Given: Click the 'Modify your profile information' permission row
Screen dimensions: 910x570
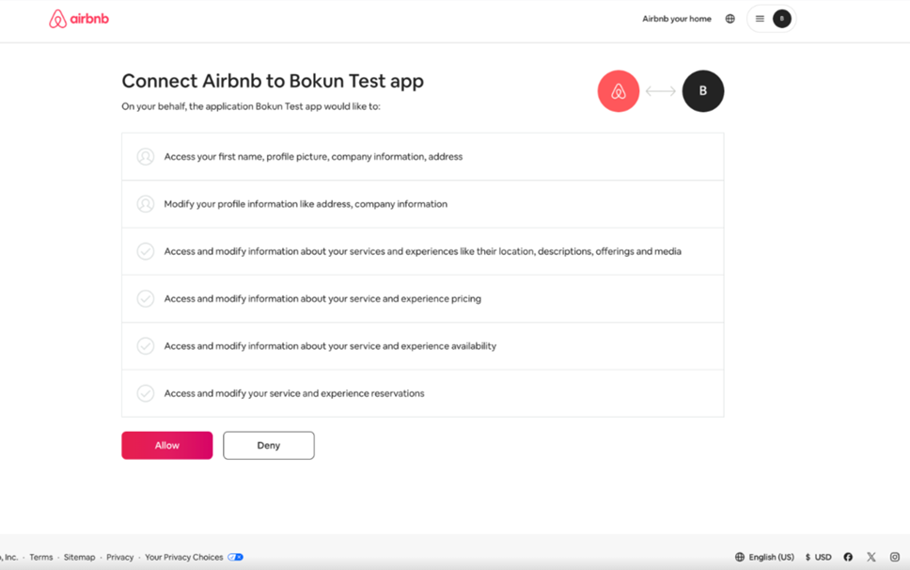Looking at the screenshot, I should click(x=422, y=204).
